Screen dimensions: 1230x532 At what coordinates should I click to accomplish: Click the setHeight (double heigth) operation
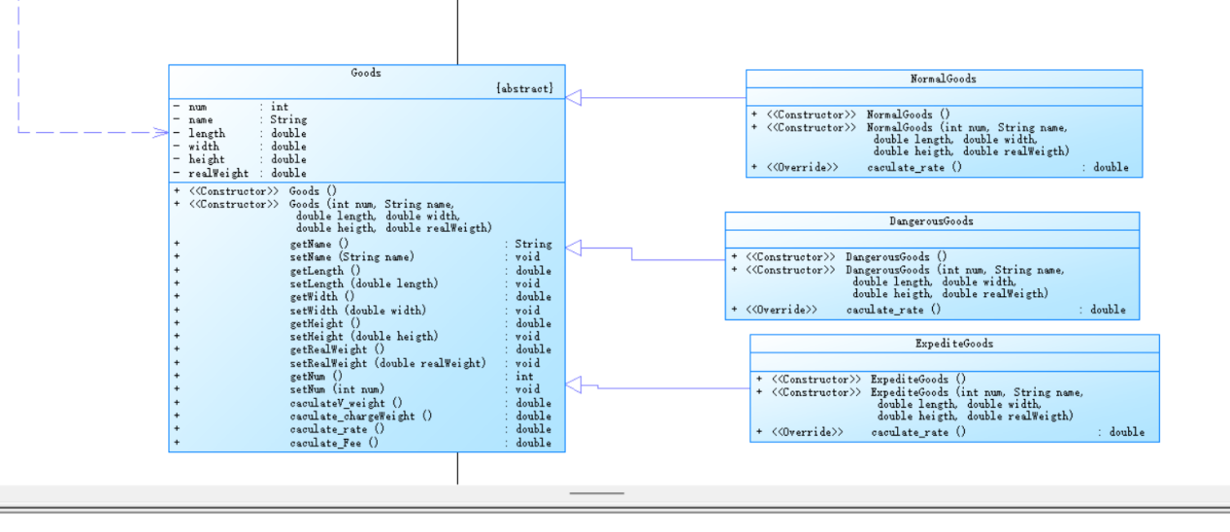coord(363,337)
